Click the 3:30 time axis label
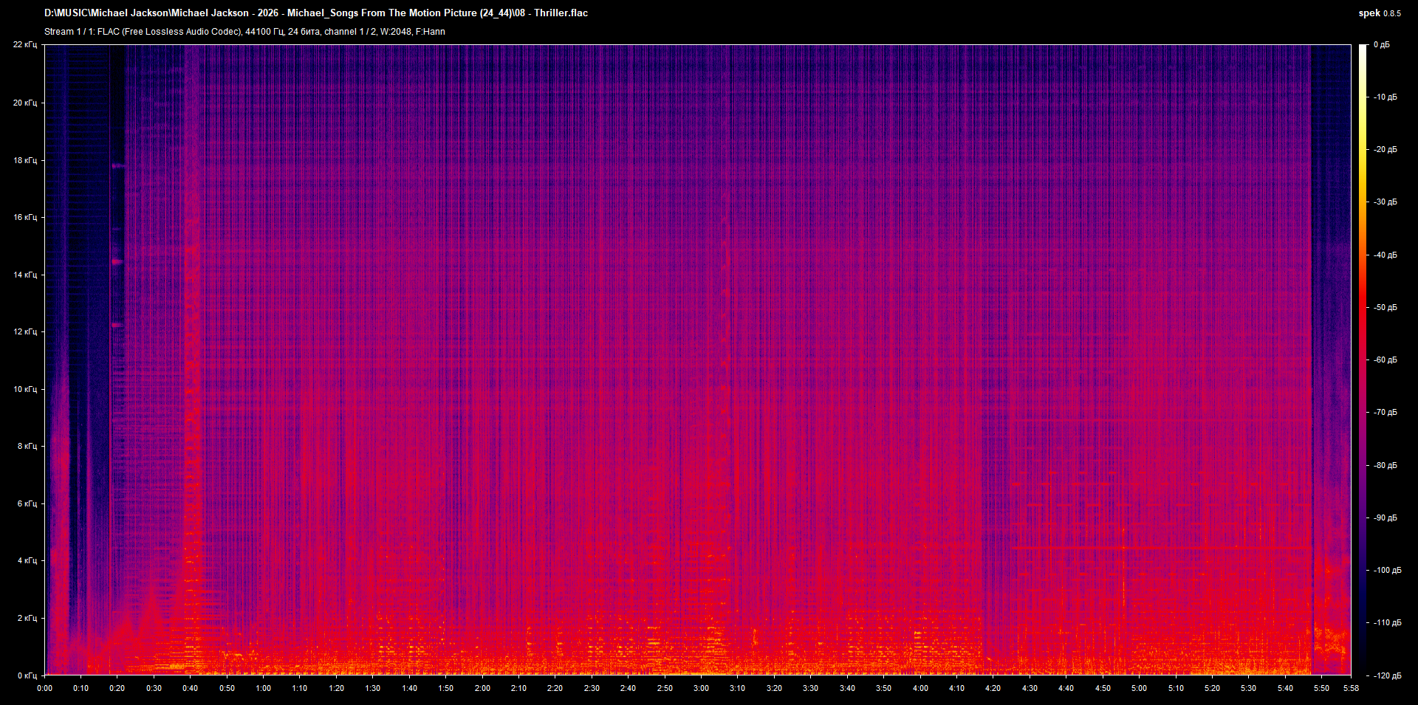 coord(810,688)
